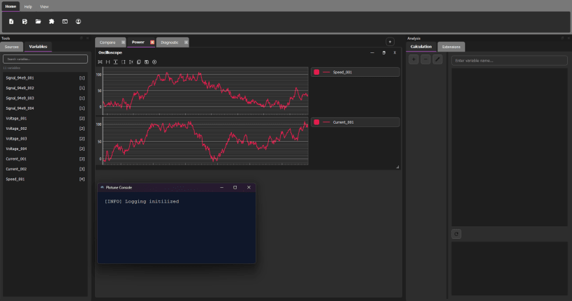572x301 pixels.
Task: Open the folder icon in the ribbon
Action: point(38,22)
